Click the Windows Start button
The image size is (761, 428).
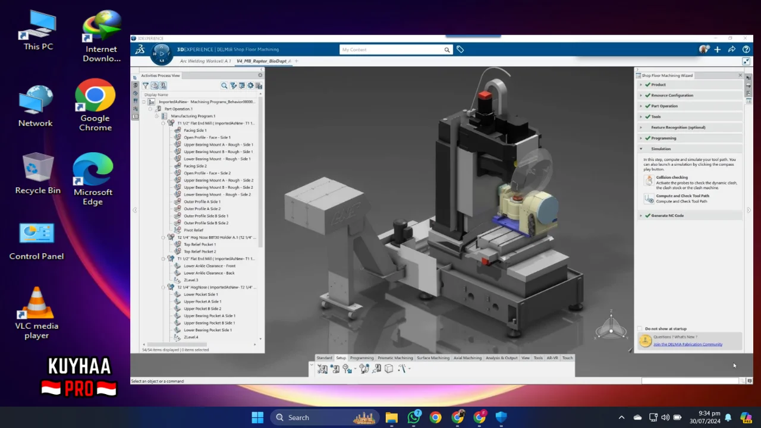pos(257,417)
